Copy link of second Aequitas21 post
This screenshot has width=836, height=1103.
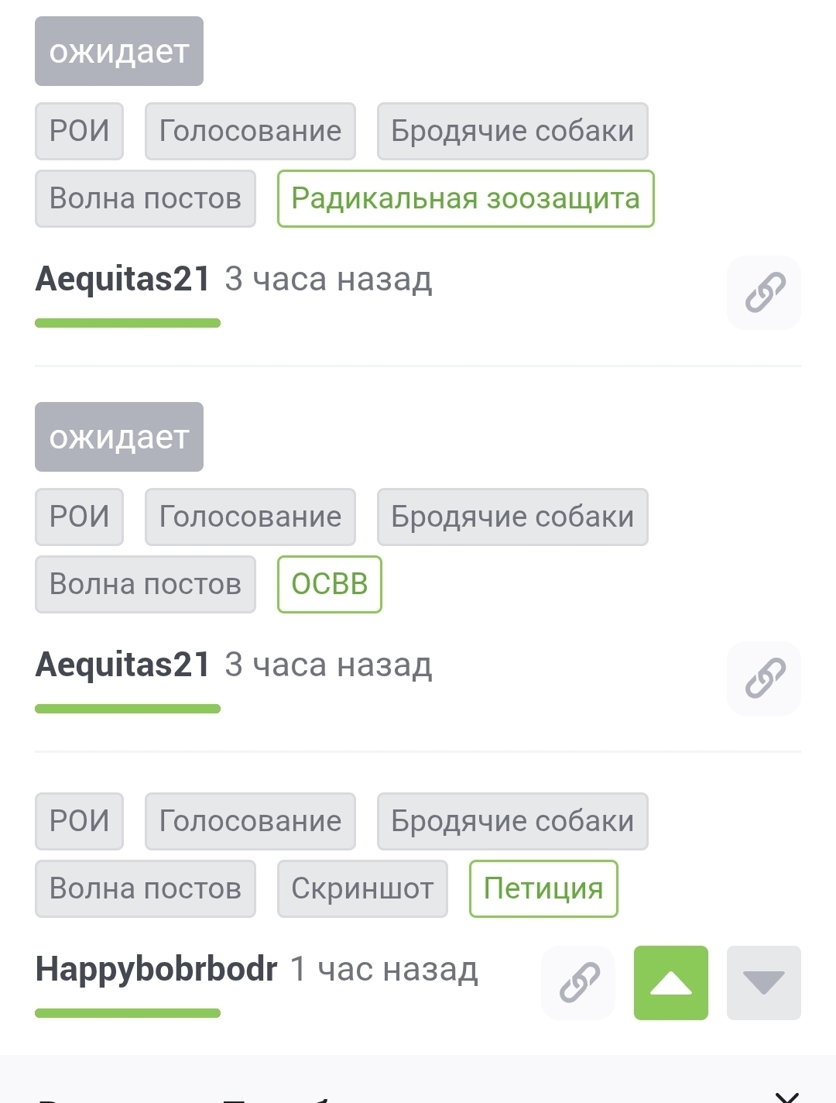pos(764,679)
